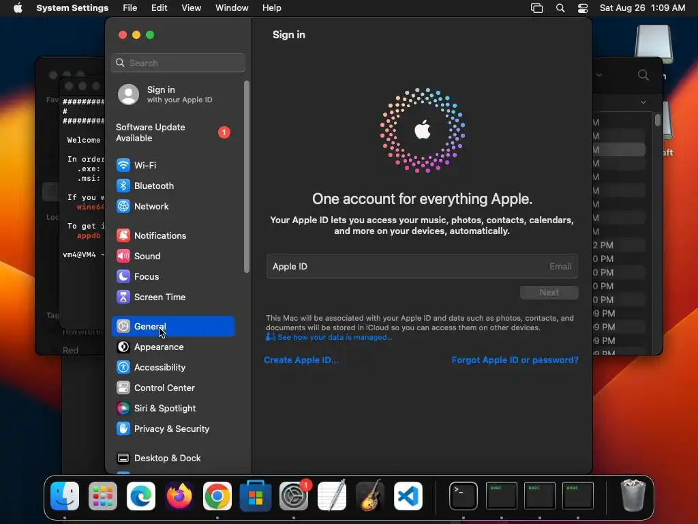Screen dimensions: 698x524
Task: Click the date and time clock
Action: point(642,8)
